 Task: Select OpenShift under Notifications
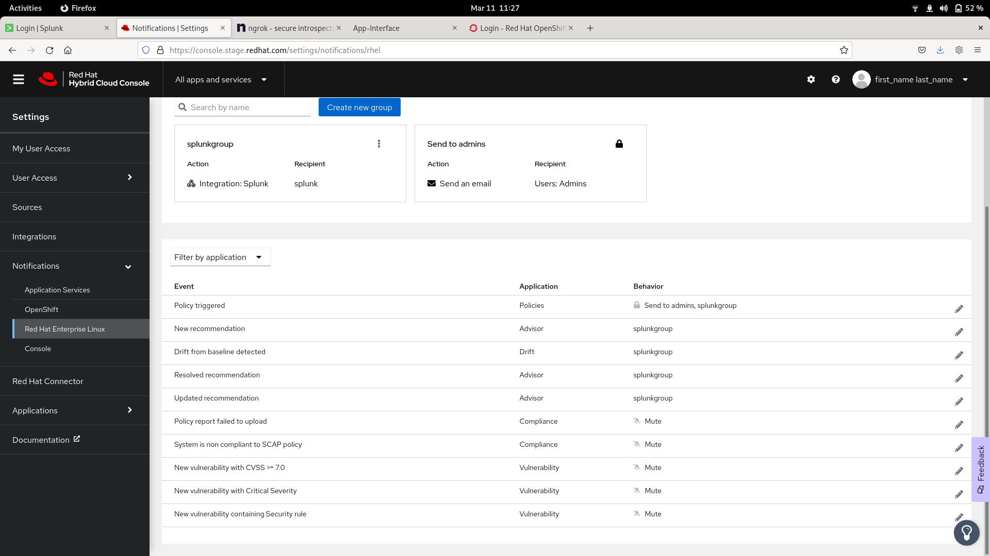point(41,309)
